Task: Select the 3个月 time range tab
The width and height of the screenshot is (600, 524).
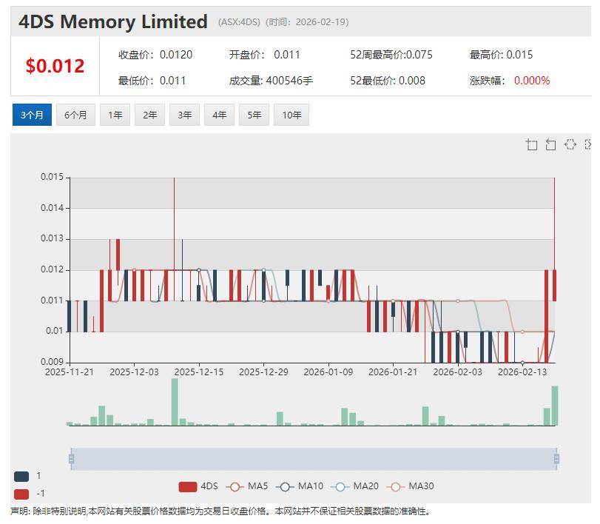Action: click(x=32, y=115)
